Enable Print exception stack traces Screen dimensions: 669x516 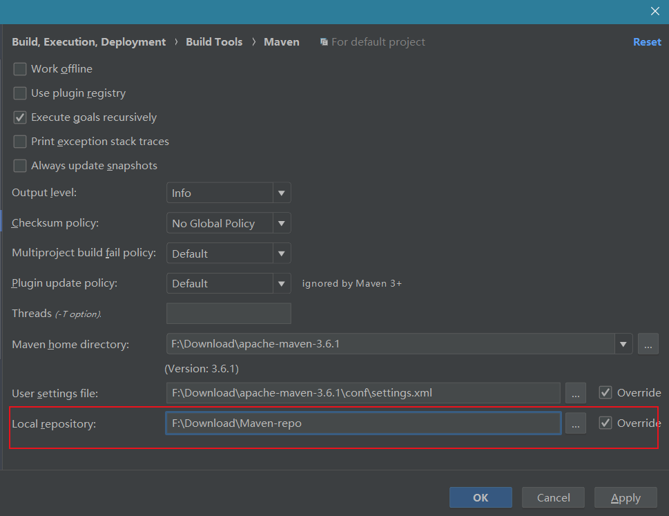coord(20,142)
